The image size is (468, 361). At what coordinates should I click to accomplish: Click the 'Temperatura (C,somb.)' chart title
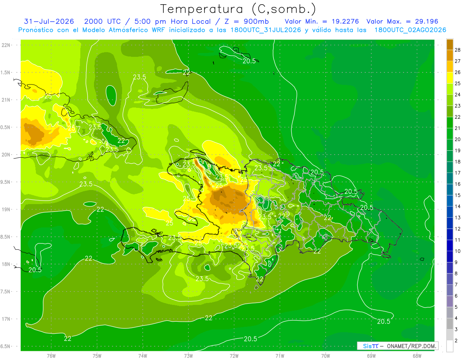pos(238,9)
